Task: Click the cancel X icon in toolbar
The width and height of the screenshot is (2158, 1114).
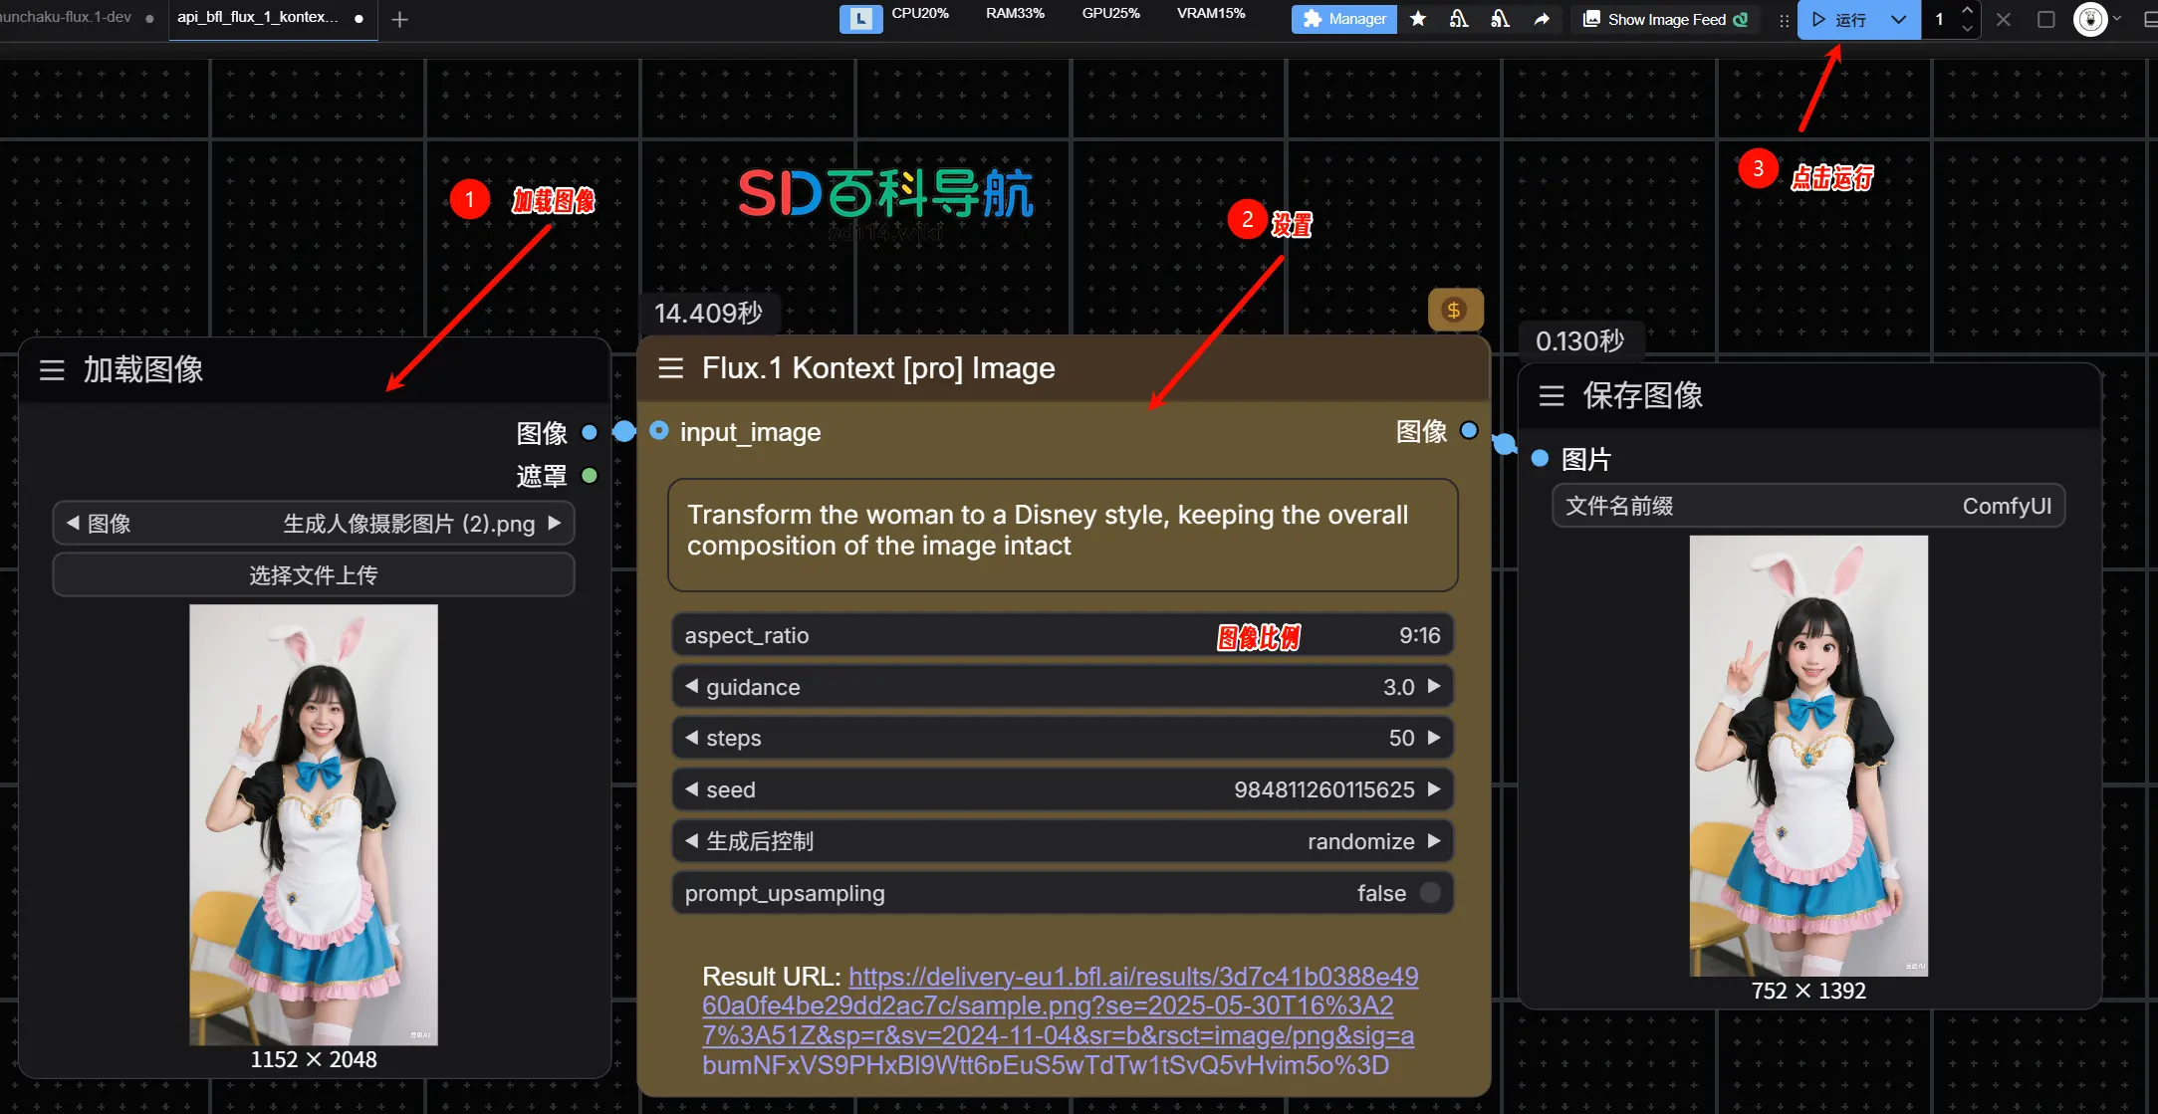Action: click(2004, 19)
